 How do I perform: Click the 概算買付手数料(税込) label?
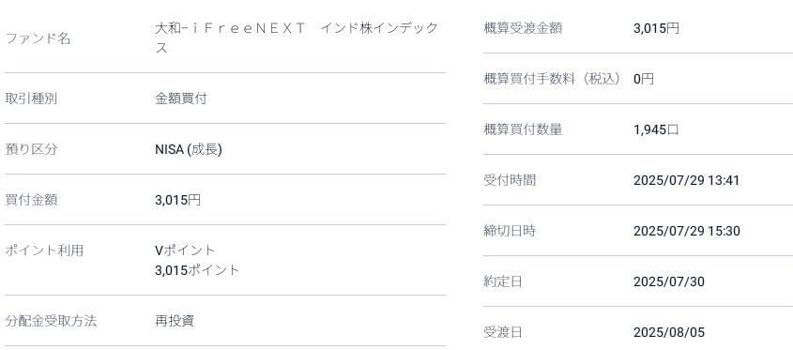pos(552,79)
